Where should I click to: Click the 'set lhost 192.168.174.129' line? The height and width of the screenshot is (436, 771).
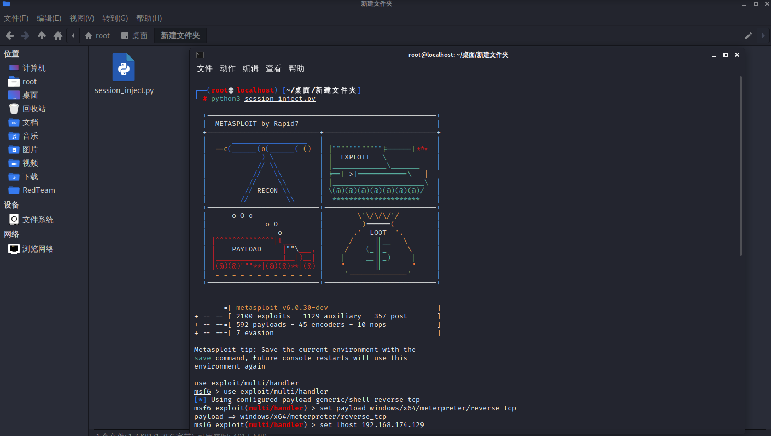pos(372,425)
